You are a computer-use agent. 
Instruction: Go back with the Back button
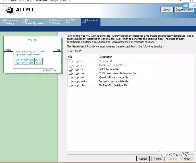tap(158, 159)
